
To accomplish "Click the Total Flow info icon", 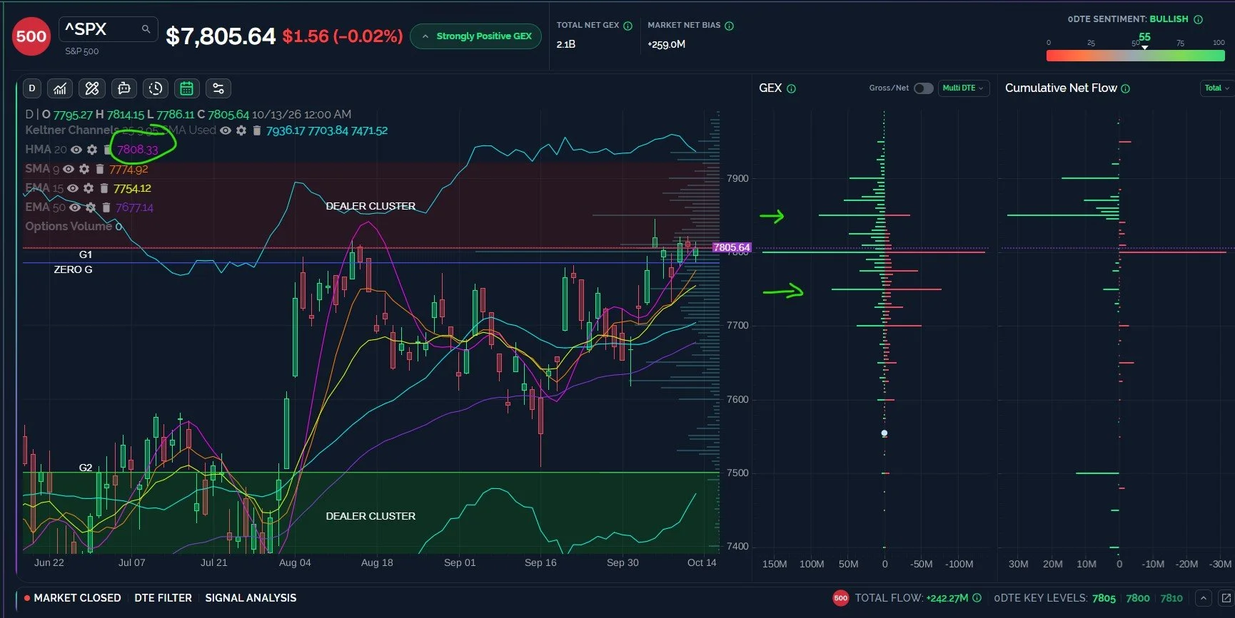I will click(x=977, y=598).
